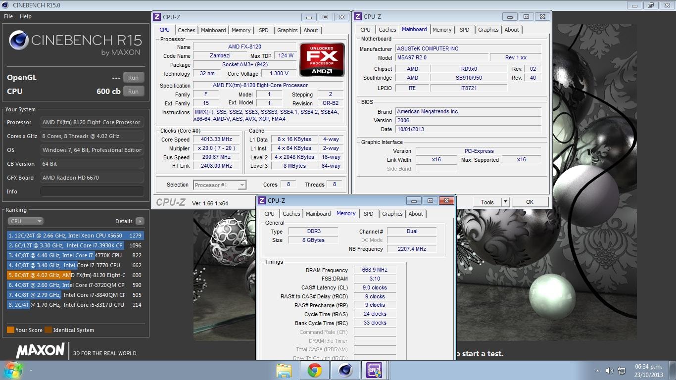Open Mainboard tab in Memory CPU-Z window
The height and width of the screenshot is (380, 676).
tap(318, 214)
